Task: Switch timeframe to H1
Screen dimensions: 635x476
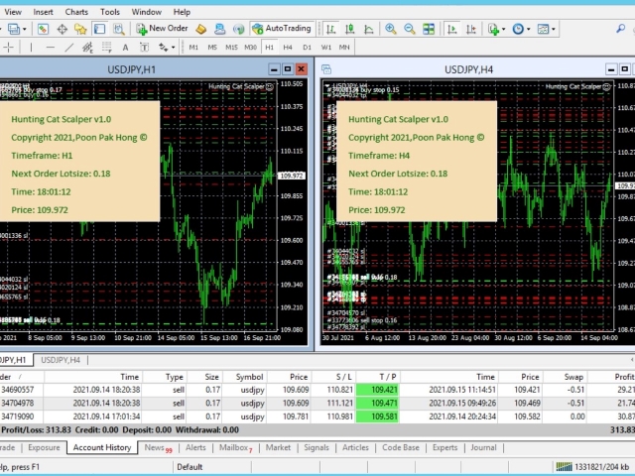Action: (x=269, y=48)
